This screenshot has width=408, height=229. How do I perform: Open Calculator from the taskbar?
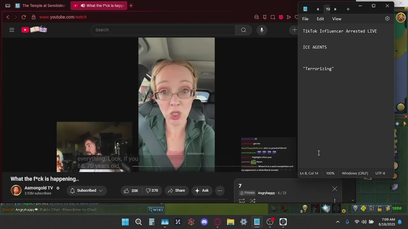click(x=152, y=222)
